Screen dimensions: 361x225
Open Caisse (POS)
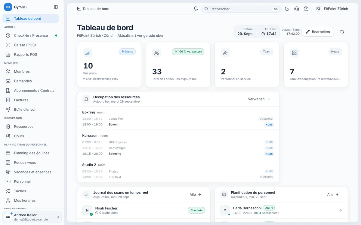click(x=31, y=45)
